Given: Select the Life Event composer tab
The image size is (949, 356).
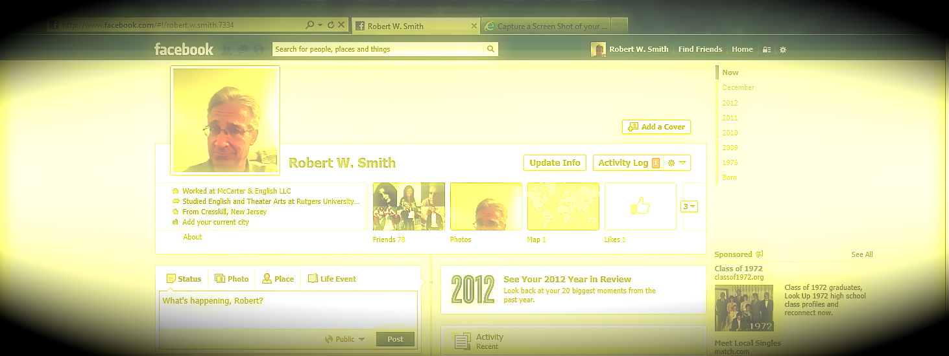Looking at the screenshot, I should [x=331, y=279].
